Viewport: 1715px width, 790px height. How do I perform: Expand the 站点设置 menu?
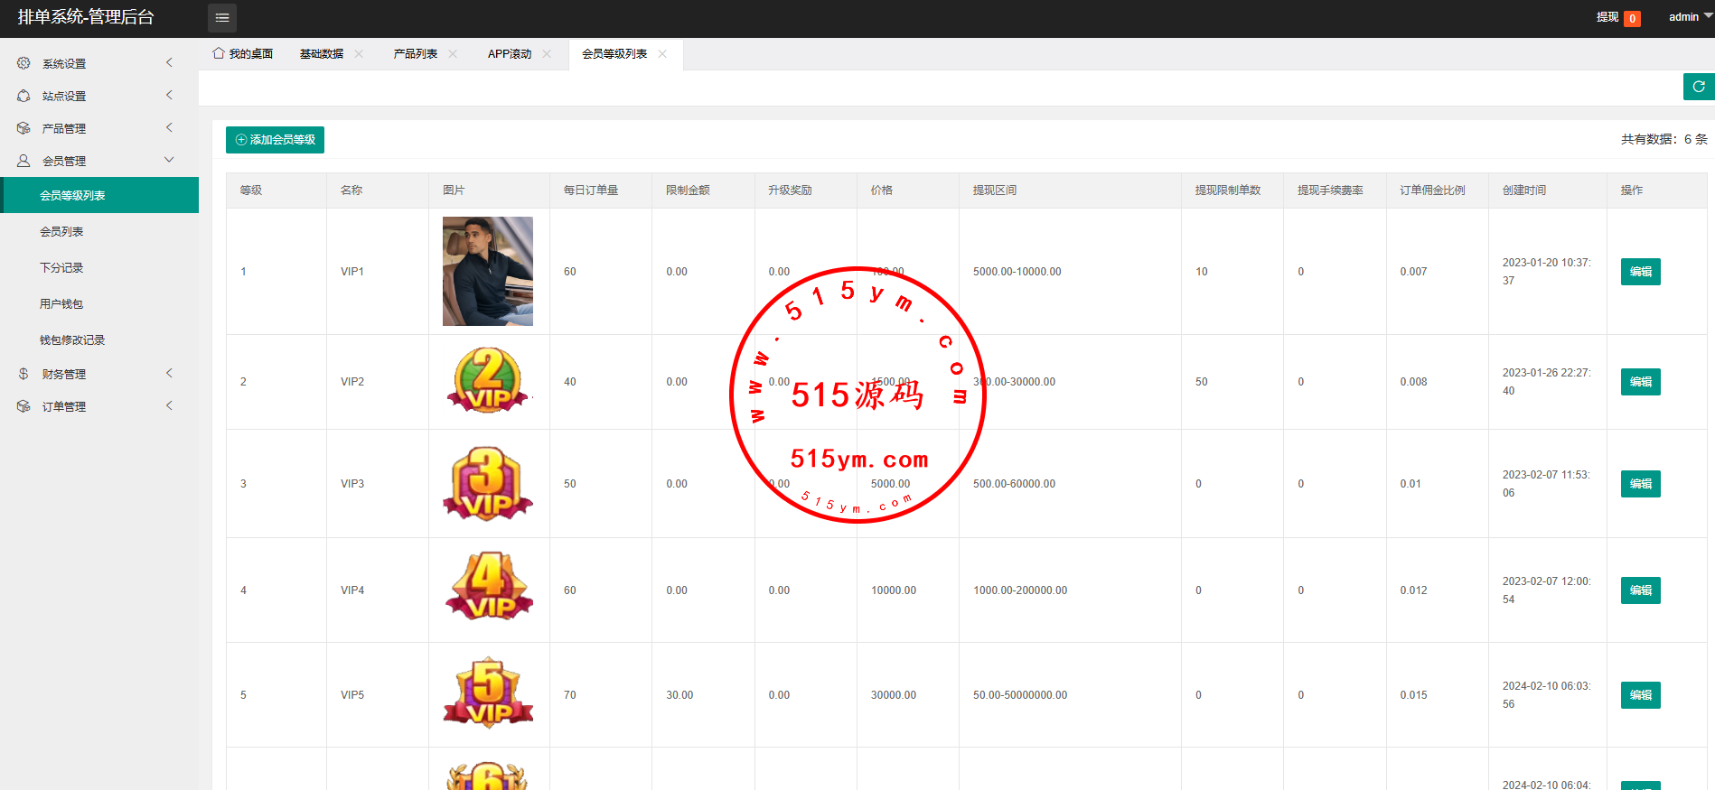click(64, 96)
